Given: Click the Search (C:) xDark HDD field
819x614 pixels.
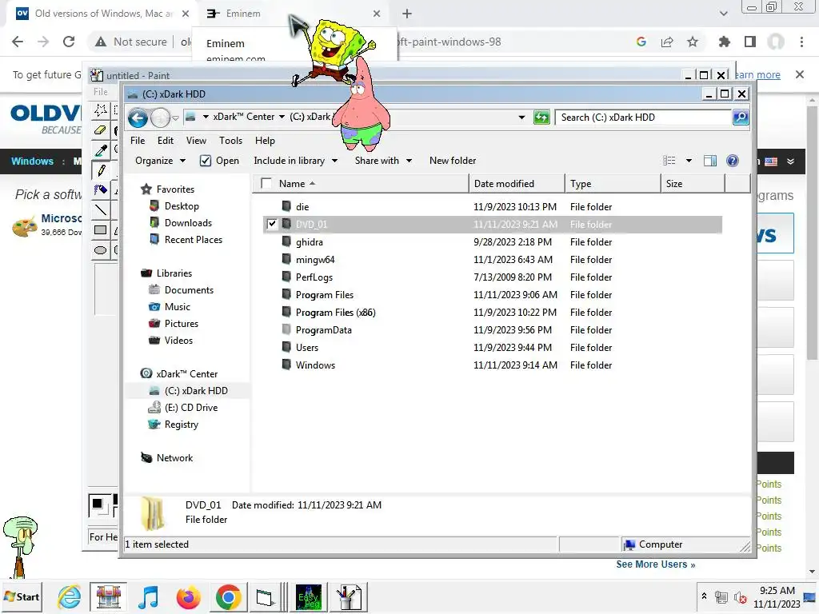Looking at the screenshot, I should tap(643, 118).
